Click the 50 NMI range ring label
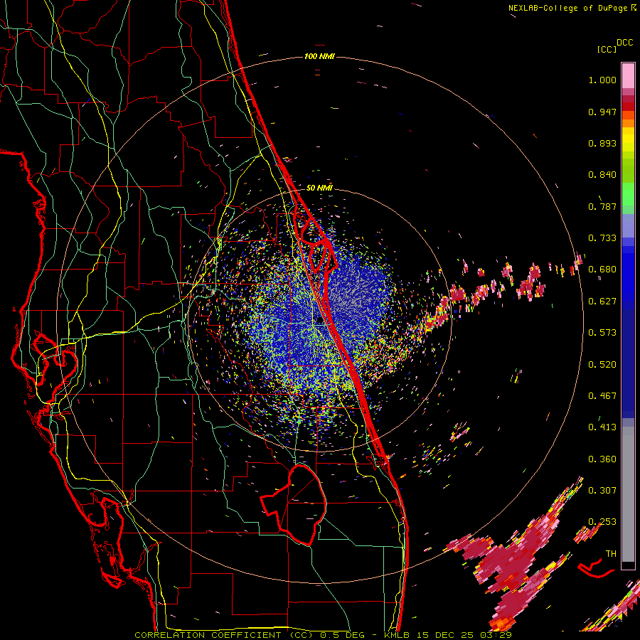Screen dimensions: 640x640 [319, 188]
